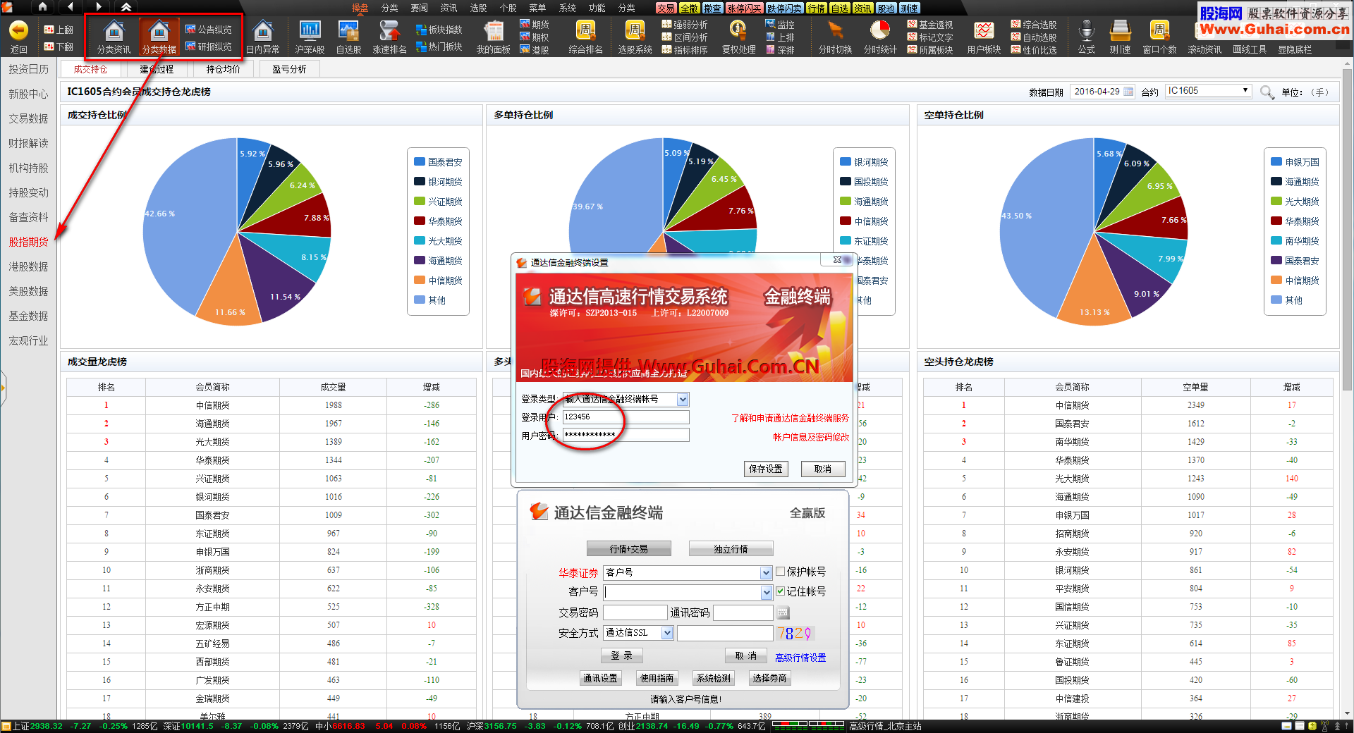Click the home icon in title bar

[x=42, y=7]
